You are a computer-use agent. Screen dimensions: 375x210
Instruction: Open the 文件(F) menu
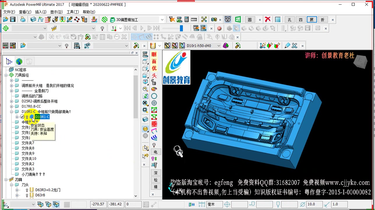(x=9, y=12)
